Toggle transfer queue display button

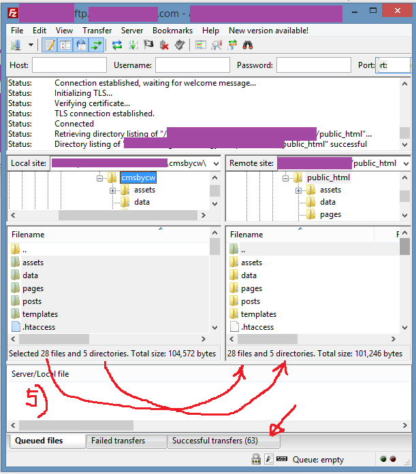click(x=97, y=46)
